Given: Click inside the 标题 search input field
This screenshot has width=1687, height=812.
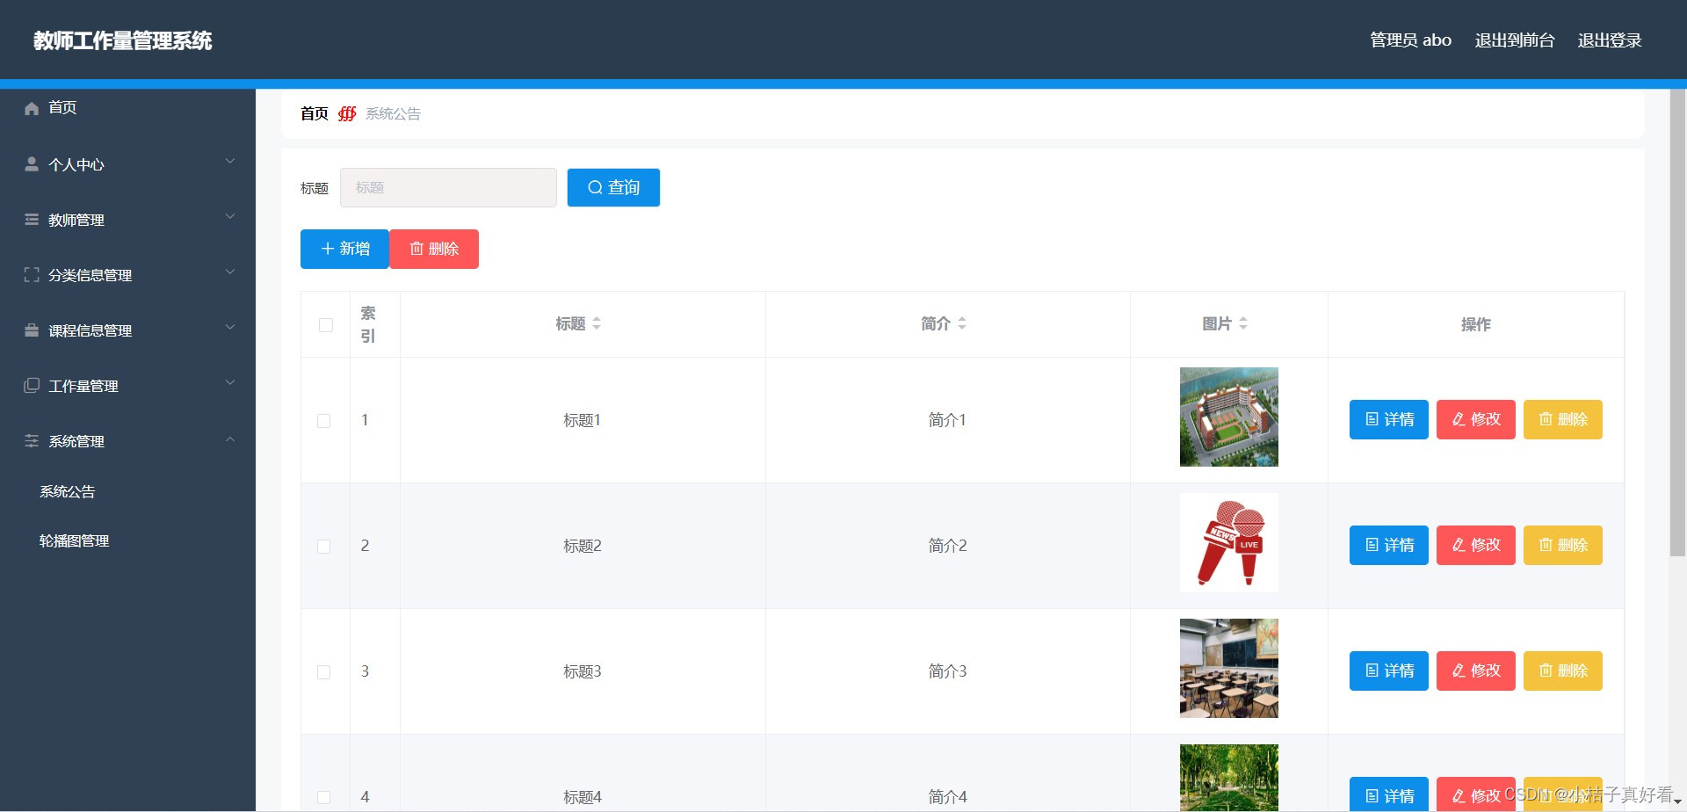Looking at the screenshot, I should (448, 187).
